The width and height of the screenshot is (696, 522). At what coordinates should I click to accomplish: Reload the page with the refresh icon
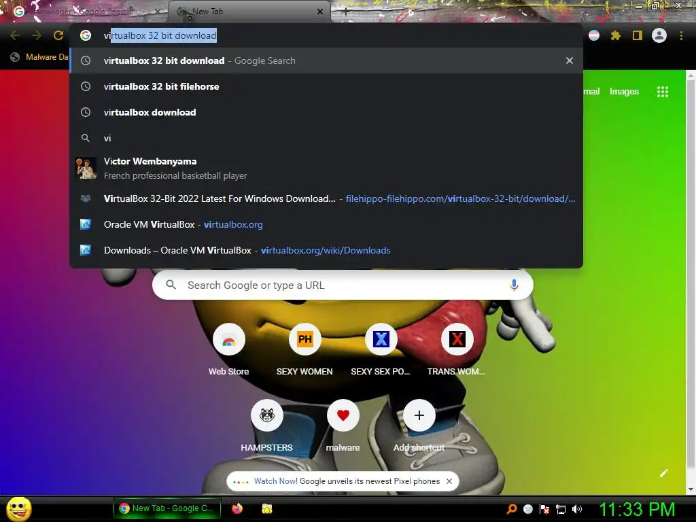coord(58,35)
